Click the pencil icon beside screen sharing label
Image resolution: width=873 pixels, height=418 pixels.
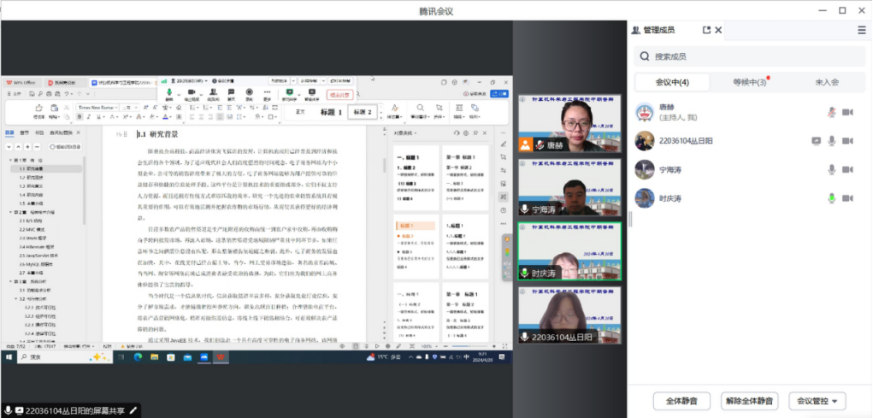point(133,410)
